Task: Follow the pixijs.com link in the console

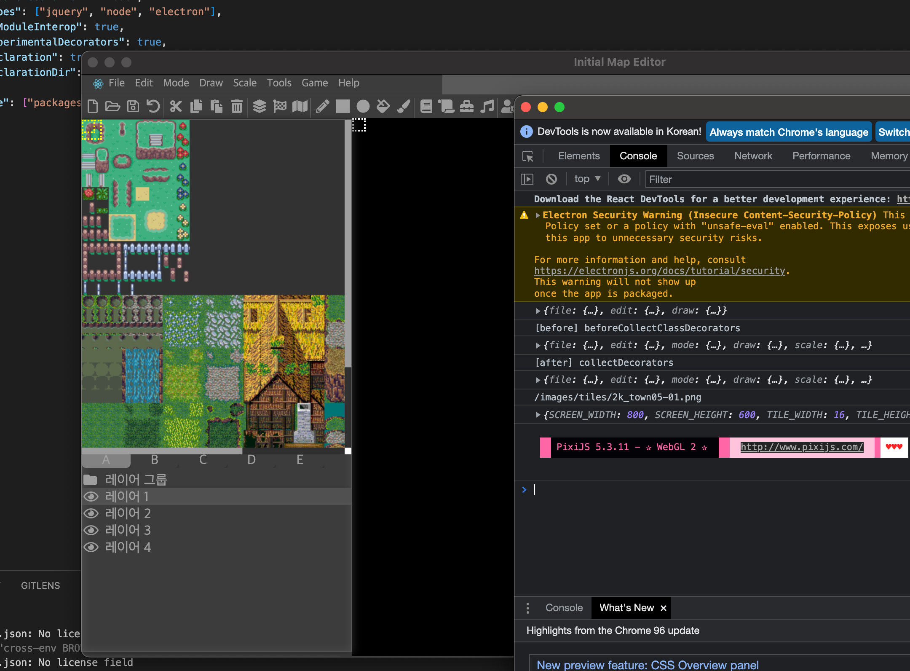Action: point(802,447)
